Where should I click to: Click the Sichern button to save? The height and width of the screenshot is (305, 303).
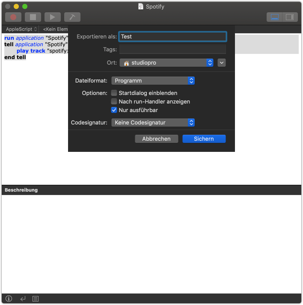pos(204,139)
